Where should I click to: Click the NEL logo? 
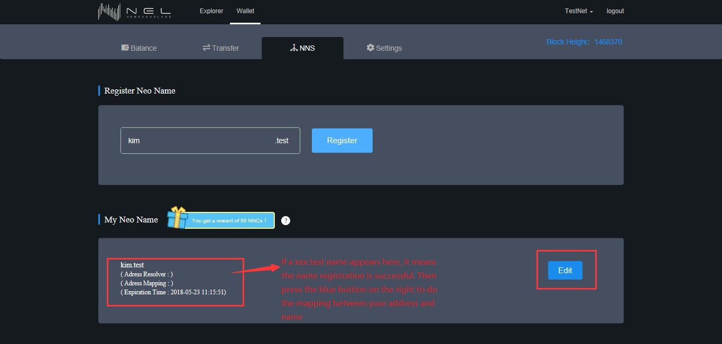tap(134, 12)
